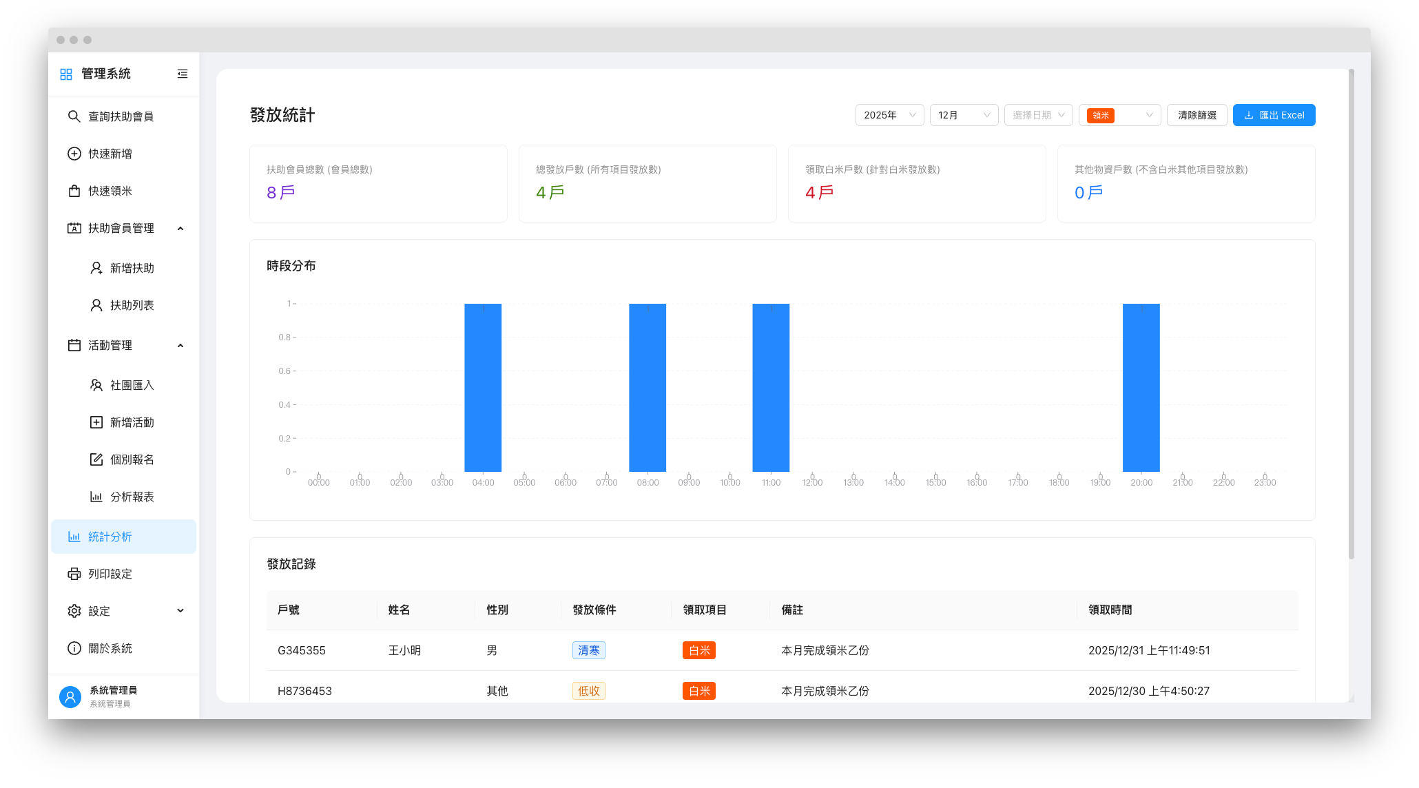
Task: Collapse the sidebar menu icon
Action: (x=182, y=74)
